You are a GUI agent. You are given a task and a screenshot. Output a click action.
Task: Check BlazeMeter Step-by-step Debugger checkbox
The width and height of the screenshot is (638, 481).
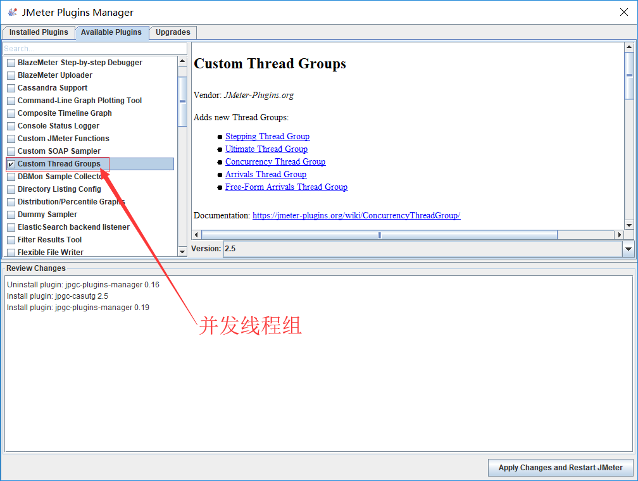[11, 63]
